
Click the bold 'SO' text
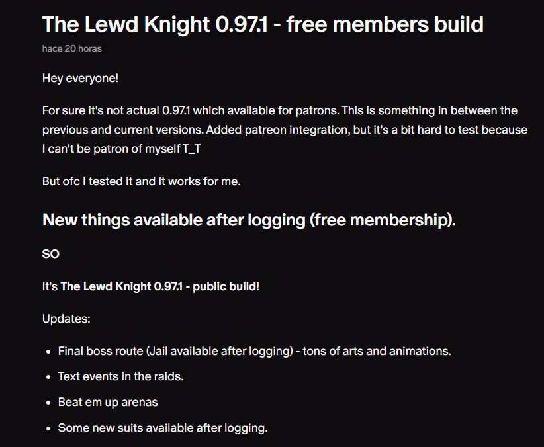click(x=51, y=254)
